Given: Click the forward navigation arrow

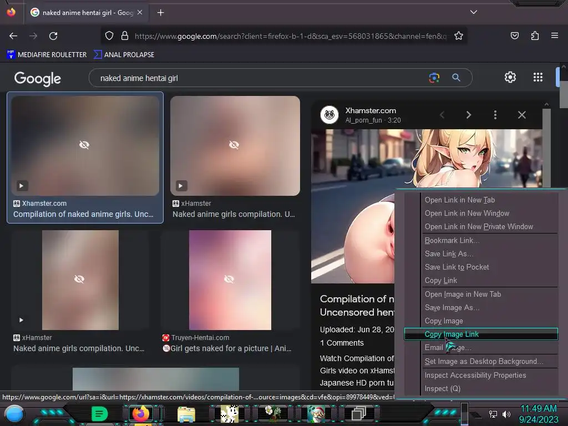Looking at the screenshot, I should tap(33, 36).
